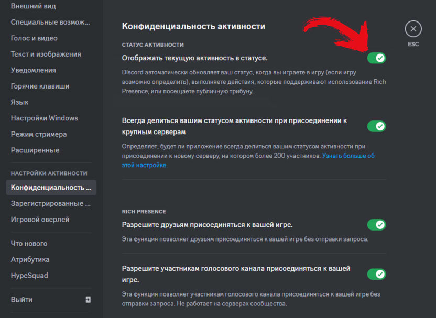Screen dimensions: 436x318
Task: Toggle Всегда делиться вашим статусом активности switch
Action: pos(376,126)
